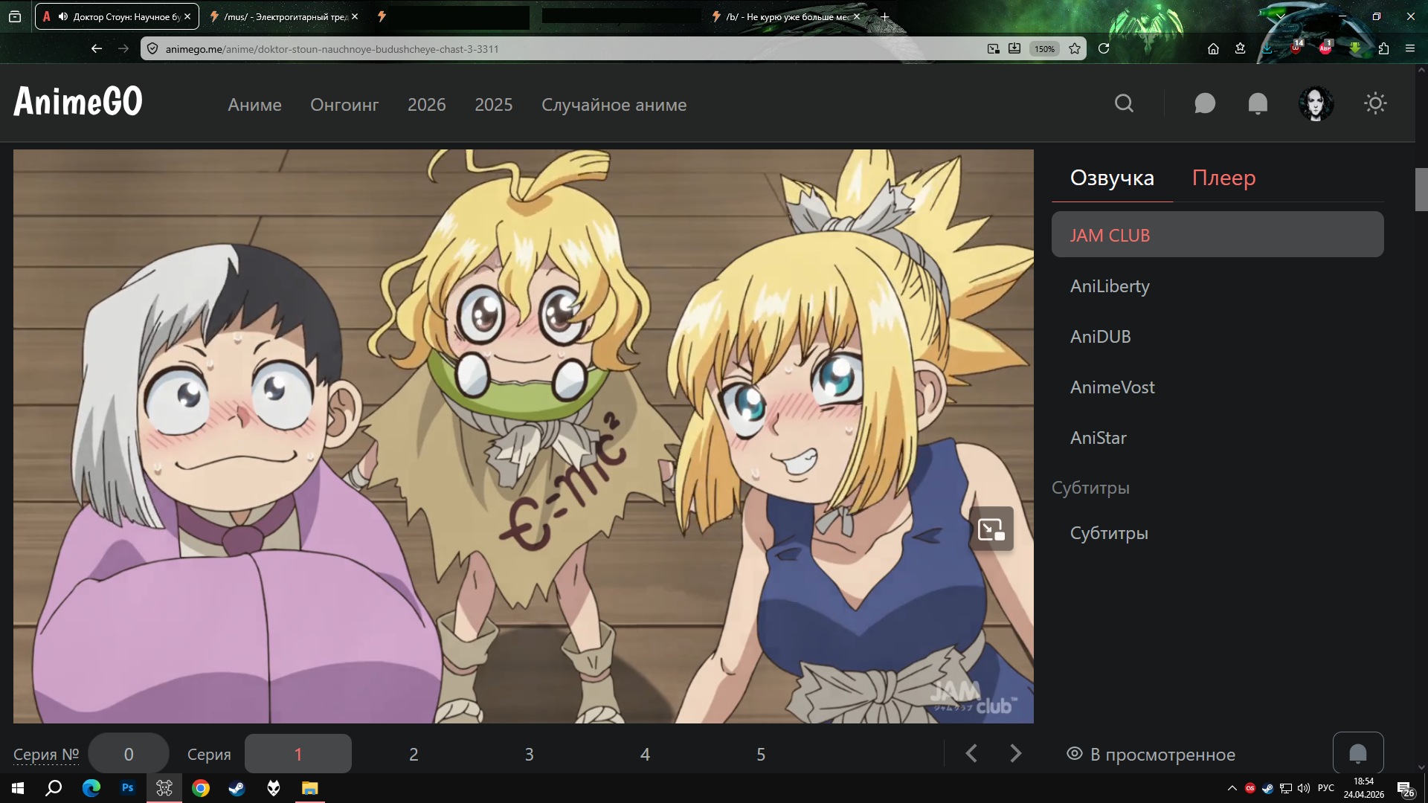Reload the page with refresh icon
1428x803 pixels.
pos(1104,48)
